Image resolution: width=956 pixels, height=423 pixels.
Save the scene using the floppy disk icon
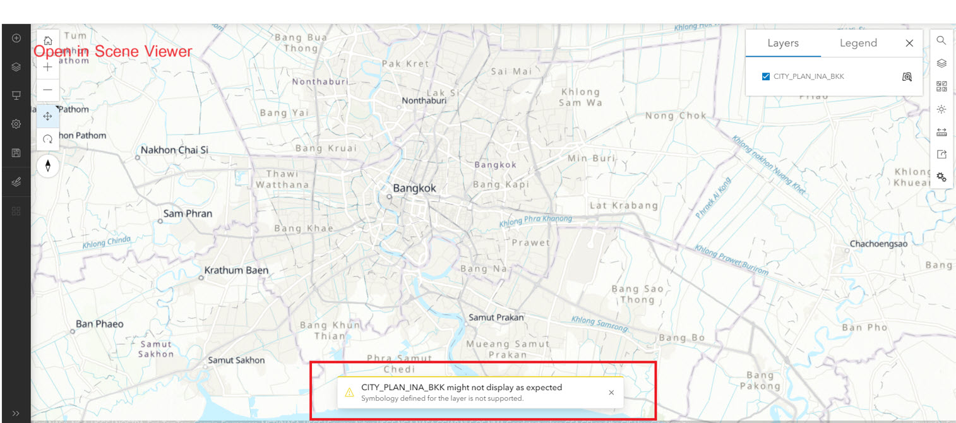click(x=16, y=152)
